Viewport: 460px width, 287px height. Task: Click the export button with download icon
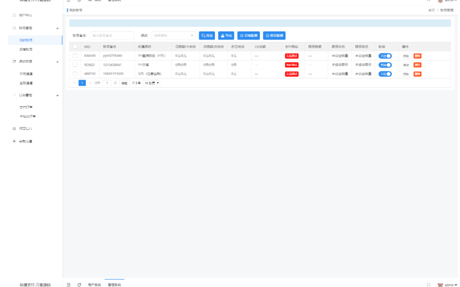click(x=226, y=35)
